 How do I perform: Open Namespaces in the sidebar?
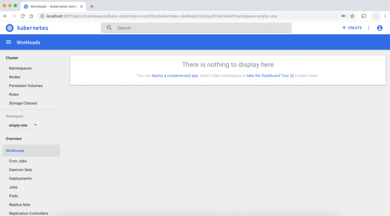(x=21, y=68)
